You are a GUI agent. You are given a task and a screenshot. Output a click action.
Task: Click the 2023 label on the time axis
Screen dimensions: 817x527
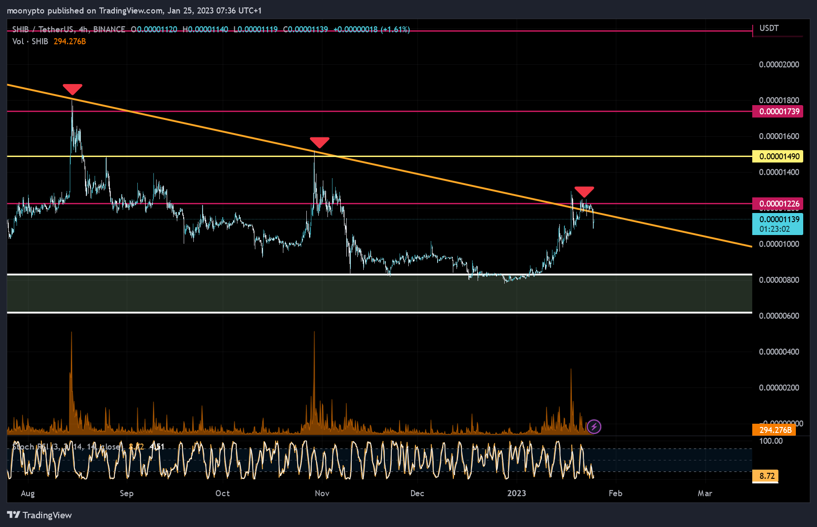(517, 493)
